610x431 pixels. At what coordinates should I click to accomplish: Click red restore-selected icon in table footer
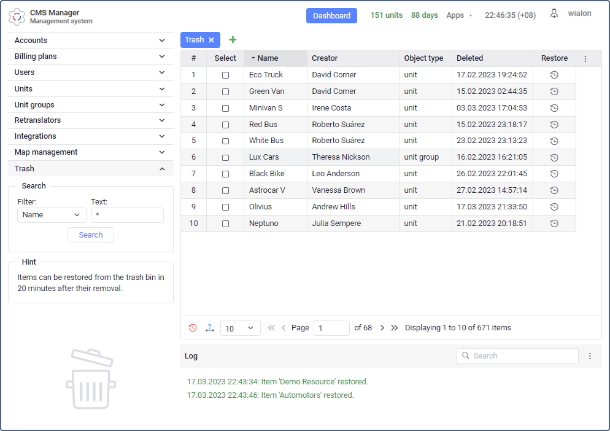pyautogui.click(x=193, y=328)
